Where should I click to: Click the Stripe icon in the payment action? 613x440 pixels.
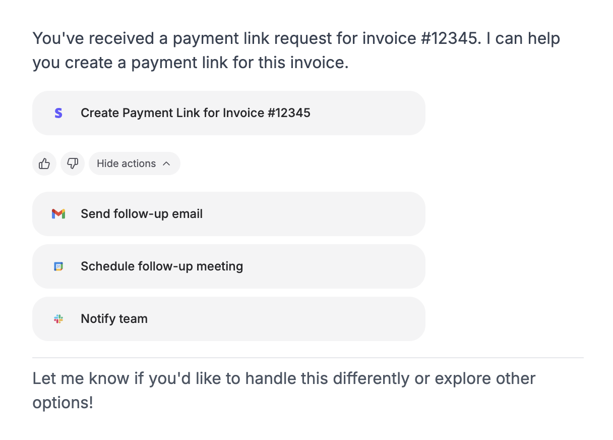[x=58, y=113]
